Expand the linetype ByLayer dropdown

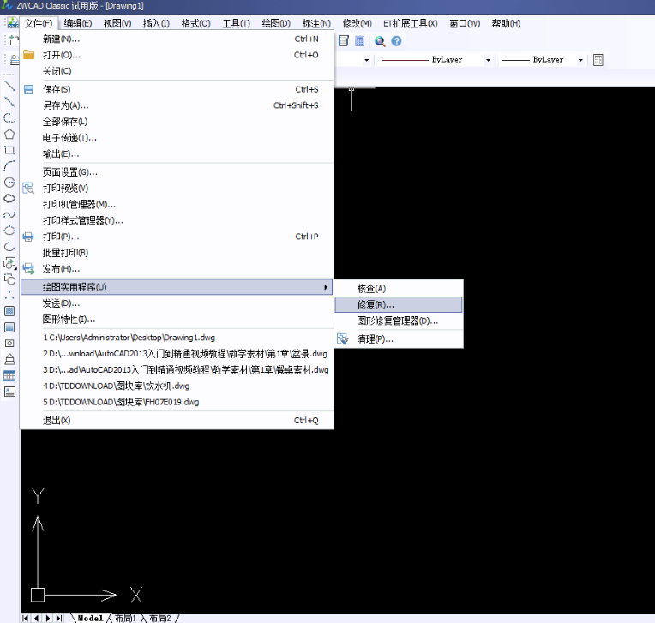[x=489, y=60]
